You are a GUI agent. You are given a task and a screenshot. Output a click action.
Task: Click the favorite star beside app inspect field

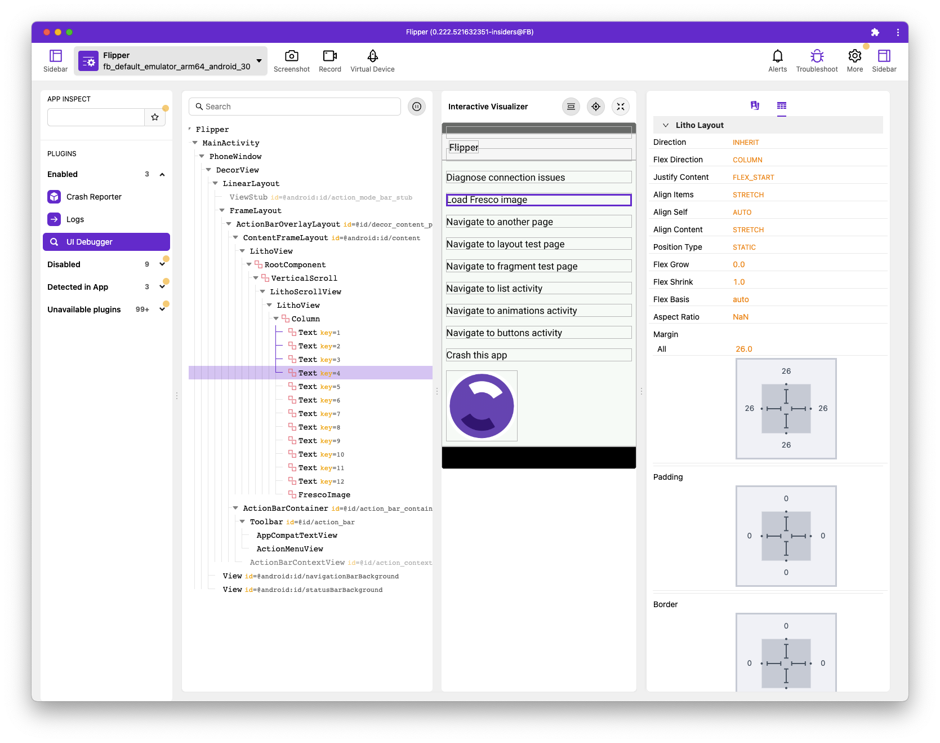click(155, 117)
